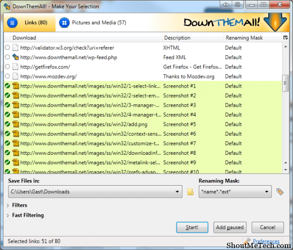Uncheck Screenshot #1 link
Screen dimensions: 293x250
tap(8, 86)
